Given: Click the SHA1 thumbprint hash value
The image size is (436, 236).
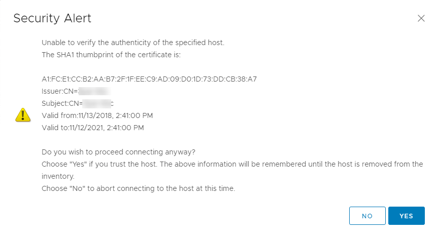Looking at the screenshot, I should click(x=149, y=80).
